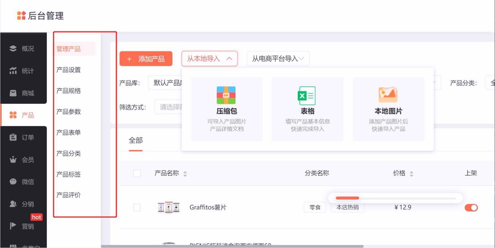Open the 微信 chat bubble icon

tap(13, 182)
